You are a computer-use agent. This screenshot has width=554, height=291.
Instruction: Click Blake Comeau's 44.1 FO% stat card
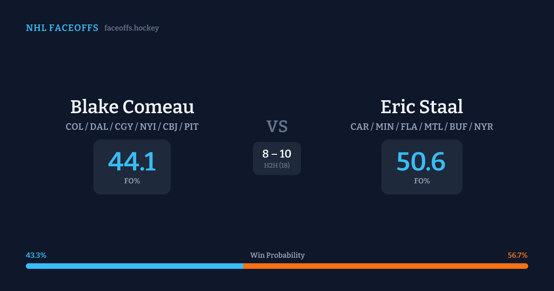132,167
